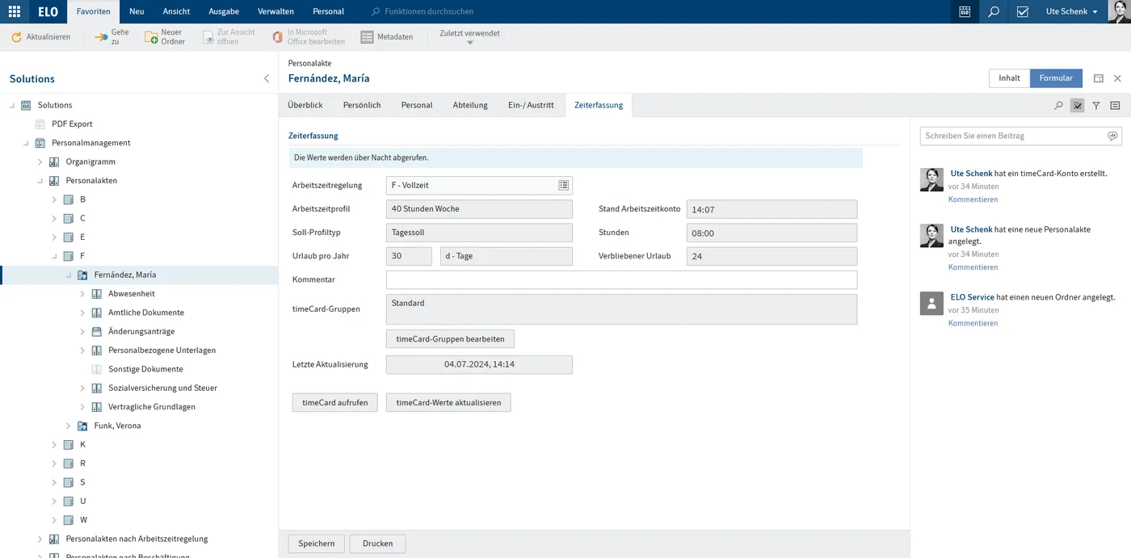Click the Speichern button
Image resolution: width=1131 pixels, height=558 pixels.
(317, 543)
